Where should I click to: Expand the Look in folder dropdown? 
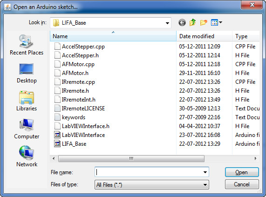[x=167, y=23]
